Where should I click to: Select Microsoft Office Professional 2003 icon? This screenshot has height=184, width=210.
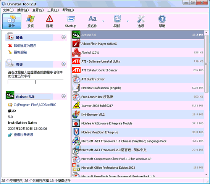[x=76, y=168]
